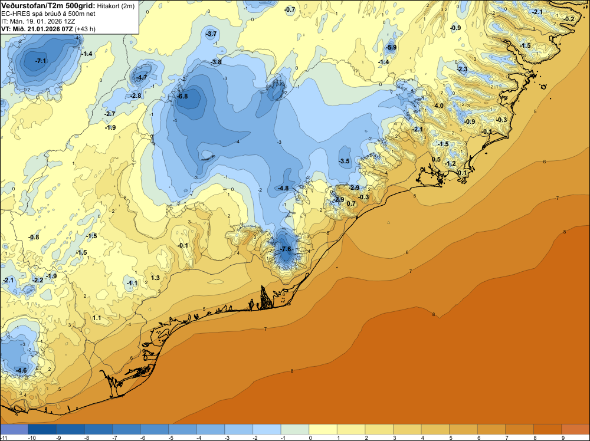590x441 pixels.
Task: Click the -2.3 temperature value
Action: (462, 69)
